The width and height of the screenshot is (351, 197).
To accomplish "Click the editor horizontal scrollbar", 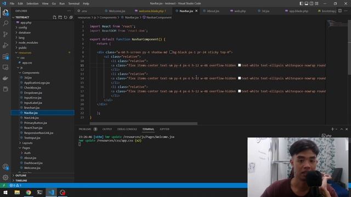I will click(144, 123).
